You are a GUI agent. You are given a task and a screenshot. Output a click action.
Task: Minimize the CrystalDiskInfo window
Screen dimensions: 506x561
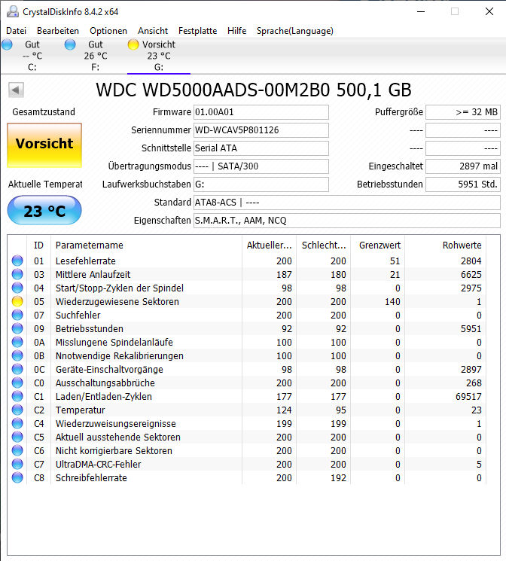(x=421, y=12)
